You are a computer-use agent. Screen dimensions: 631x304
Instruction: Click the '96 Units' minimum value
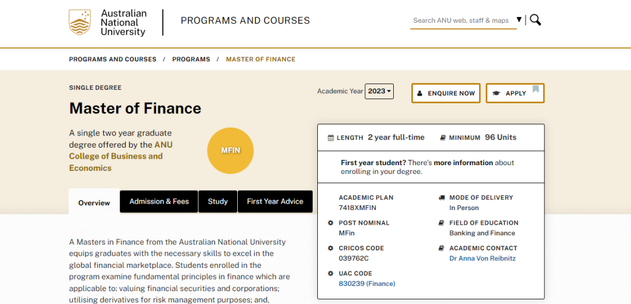point(500,138)
